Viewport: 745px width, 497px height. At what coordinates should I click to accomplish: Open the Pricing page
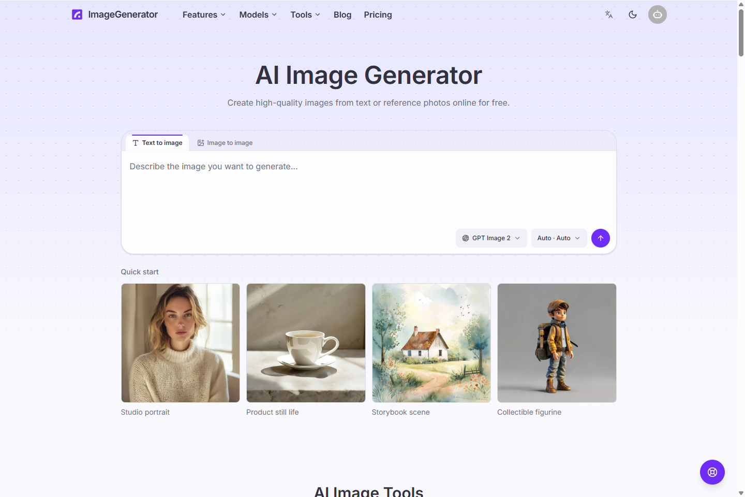point(378,14)
